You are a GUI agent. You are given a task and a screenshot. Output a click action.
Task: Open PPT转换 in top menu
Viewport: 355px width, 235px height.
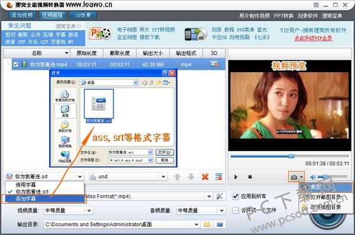283,16
